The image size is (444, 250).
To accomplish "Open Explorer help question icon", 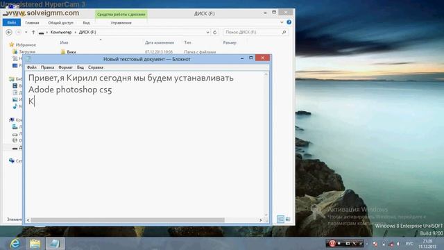I will pos(289,22).
